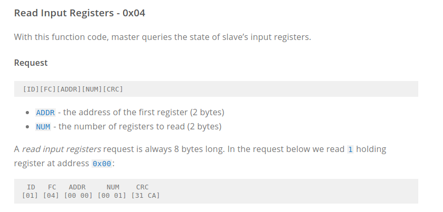Screen dimensions: 443x212
Task: Select the ADDR inline code term
Action: click(x=45, y=113)
